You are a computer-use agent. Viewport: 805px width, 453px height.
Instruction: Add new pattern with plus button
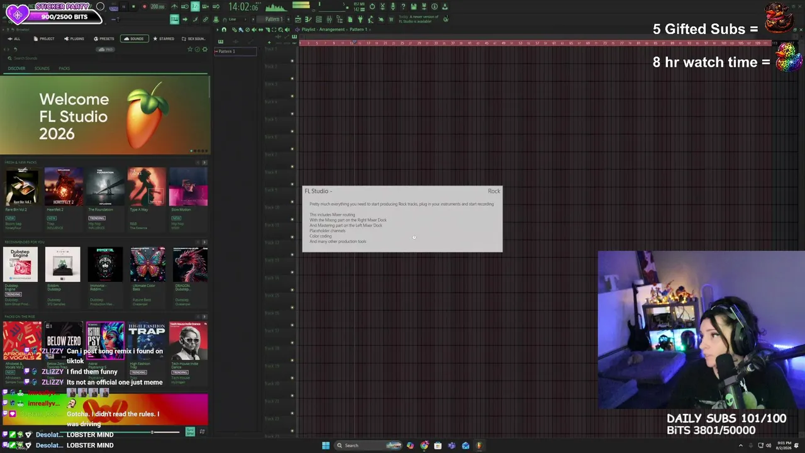289,20
